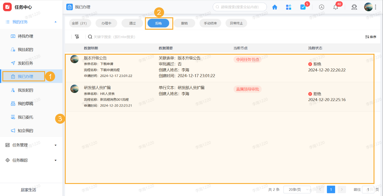Click the 异常终止 filter button

pyautogui.click(x=236, y=23)
